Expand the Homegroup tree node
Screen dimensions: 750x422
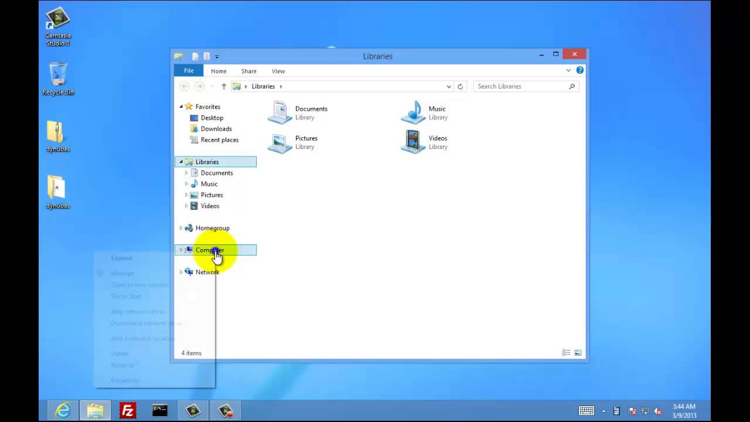tap(181, 228)
